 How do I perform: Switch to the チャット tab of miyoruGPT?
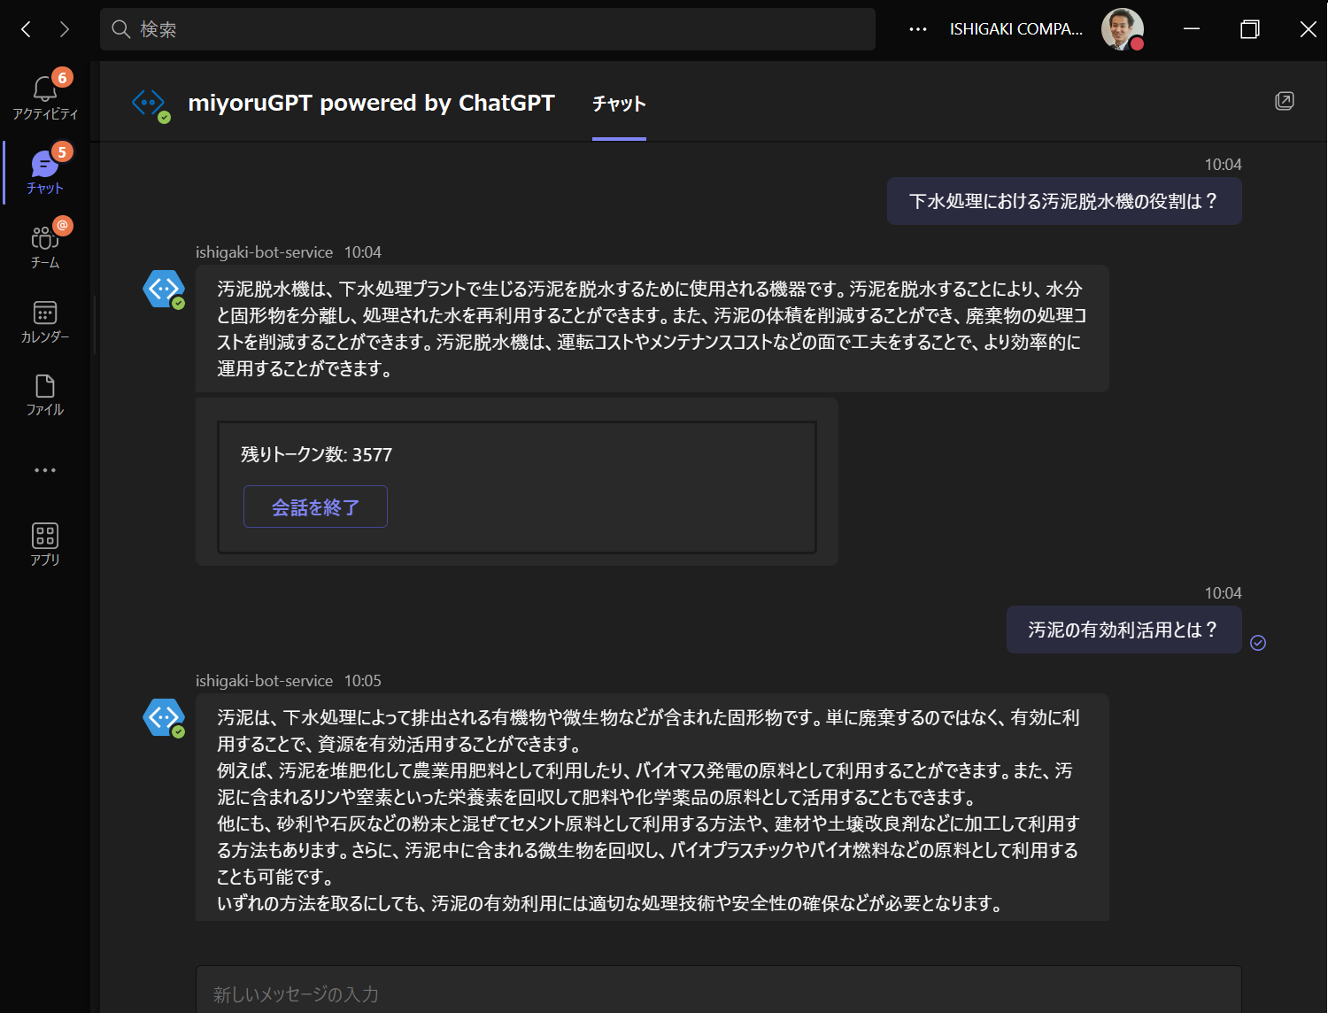point(619,104)
